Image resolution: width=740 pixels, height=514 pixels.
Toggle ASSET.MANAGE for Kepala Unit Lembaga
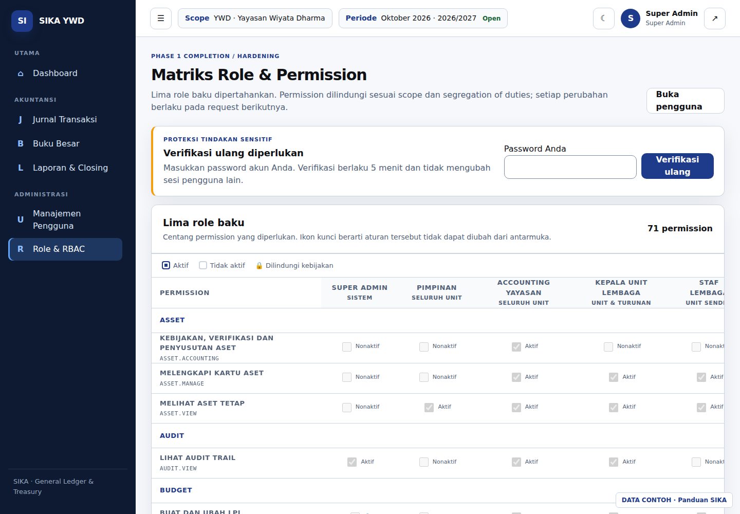coord(614,377)
